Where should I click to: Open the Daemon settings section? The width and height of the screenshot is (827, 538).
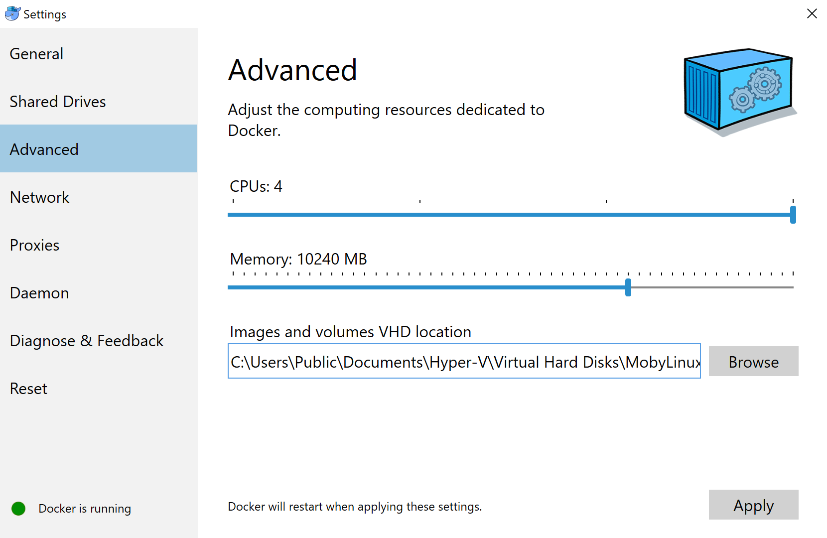click(x=39, y=292)
